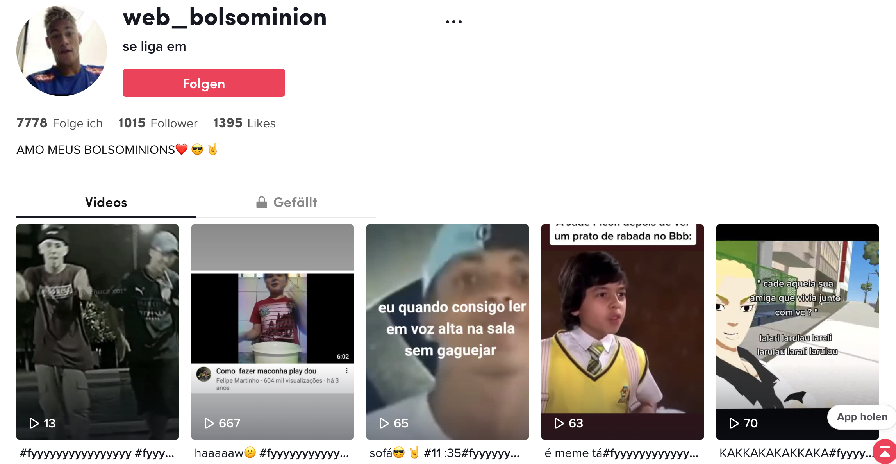The width and height of the screenshot is (896, 464).
Task: Open the 7778 Folge ich list
Action: [59, 123]
